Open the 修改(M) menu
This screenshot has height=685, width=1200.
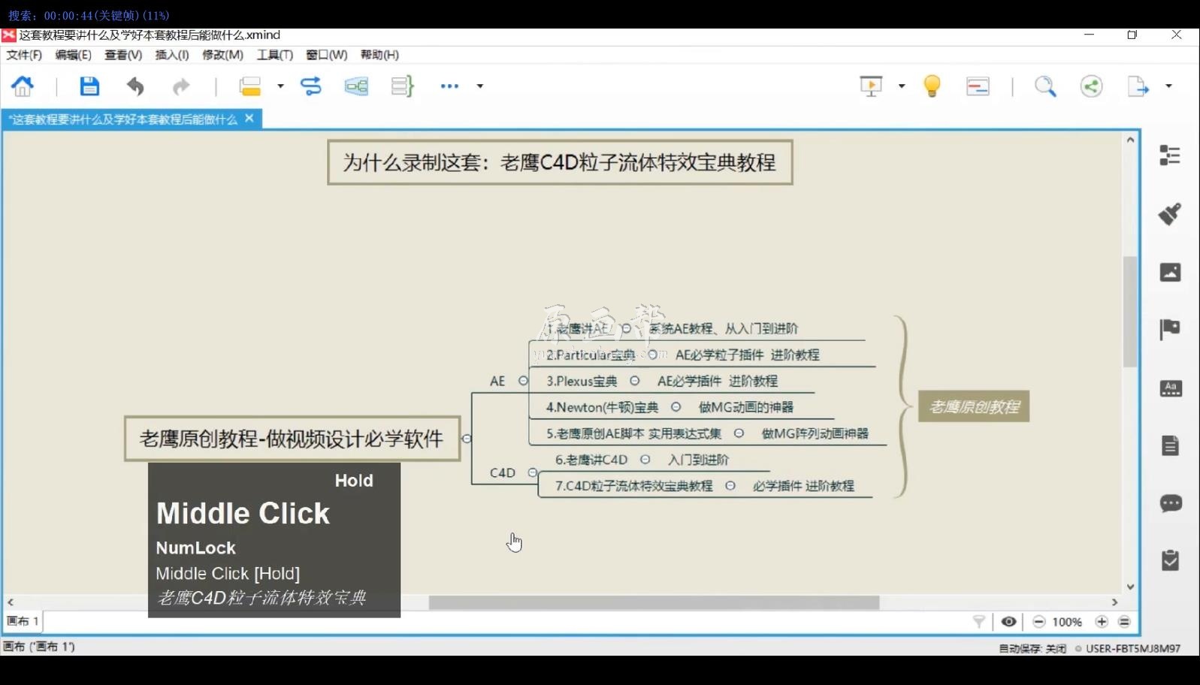click(222, 55)
